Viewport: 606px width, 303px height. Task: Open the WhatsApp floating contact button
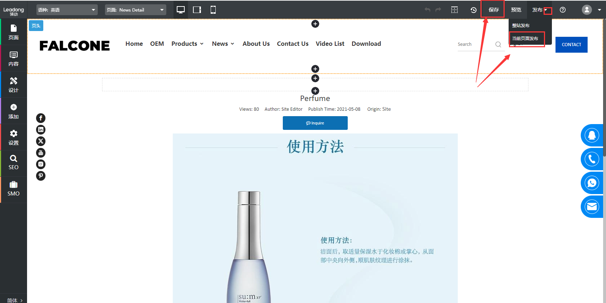(592, 183)
